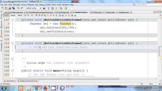The height and width of the screenshot is (91, 162).
Task: Collapse the Javadoc comment fold at line 157
Action: tap(12, 59)
